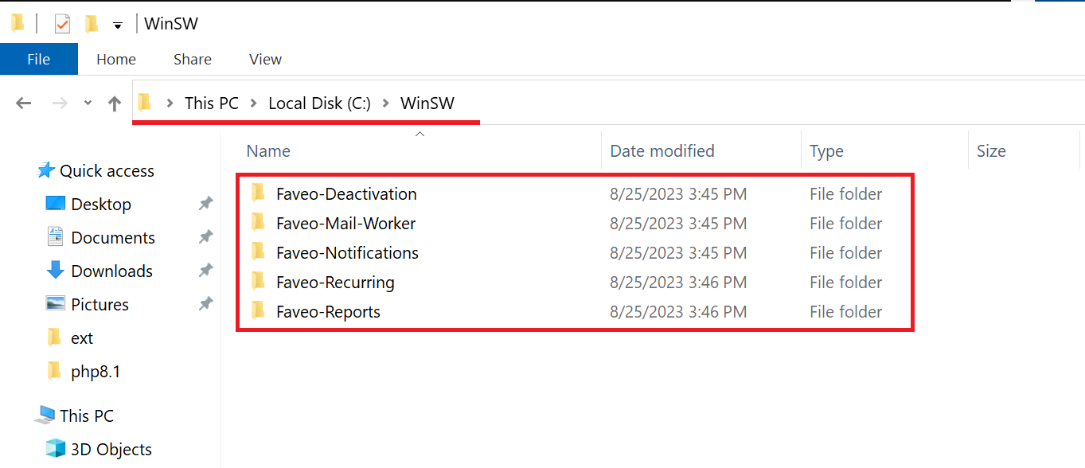Sort by the Type column header
Image resolution: width=1085 pixels, height=468 pixels.
click(x=826, y=151)
